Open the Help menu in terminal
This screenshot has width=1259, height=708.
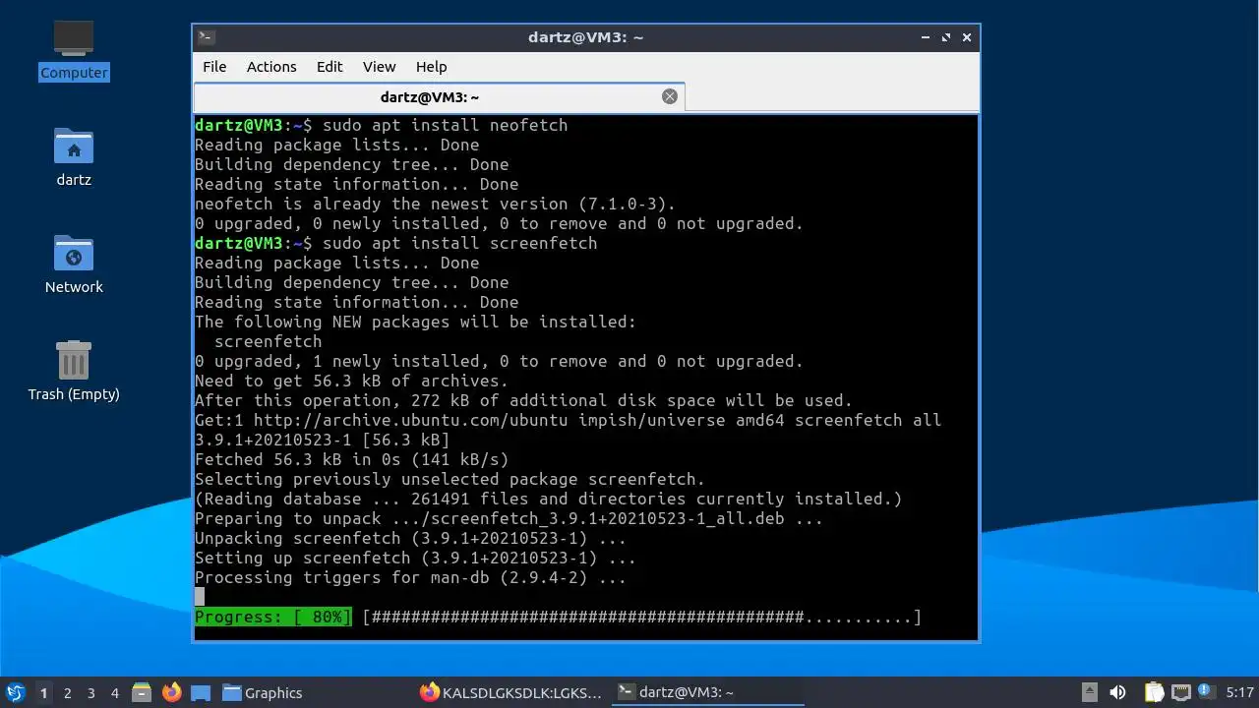pyautogui.click(x=431, y=67)
